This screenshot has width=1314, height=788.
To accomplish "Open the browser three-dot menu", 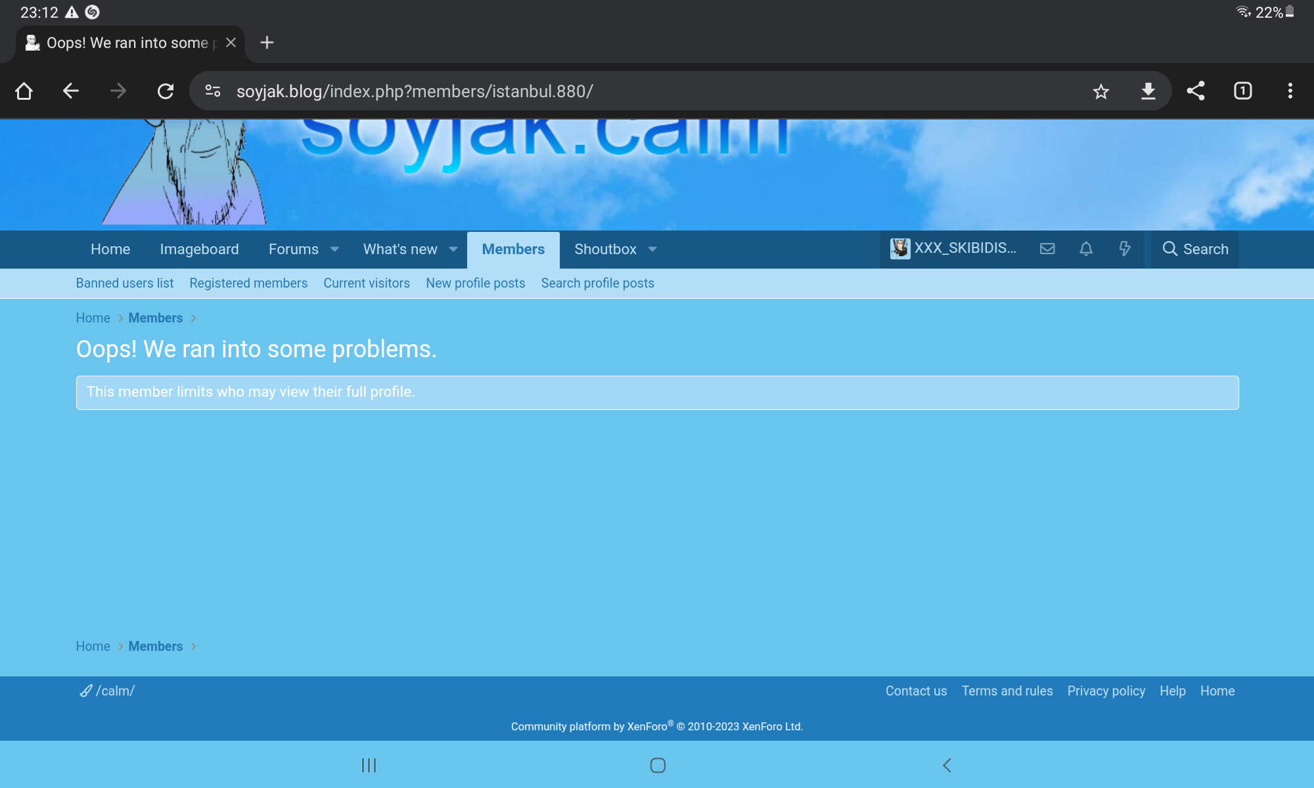I will click(x=1290, y=91).
